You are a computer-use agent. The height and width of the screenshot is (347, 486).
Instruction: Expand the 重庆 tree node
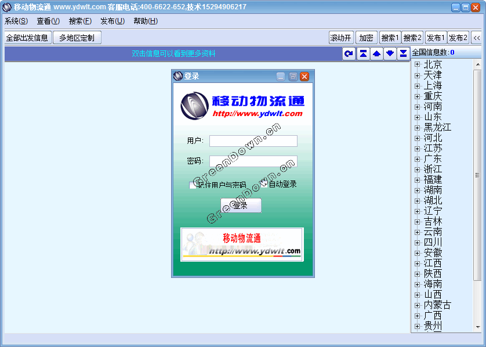click(x=417, y=96)
